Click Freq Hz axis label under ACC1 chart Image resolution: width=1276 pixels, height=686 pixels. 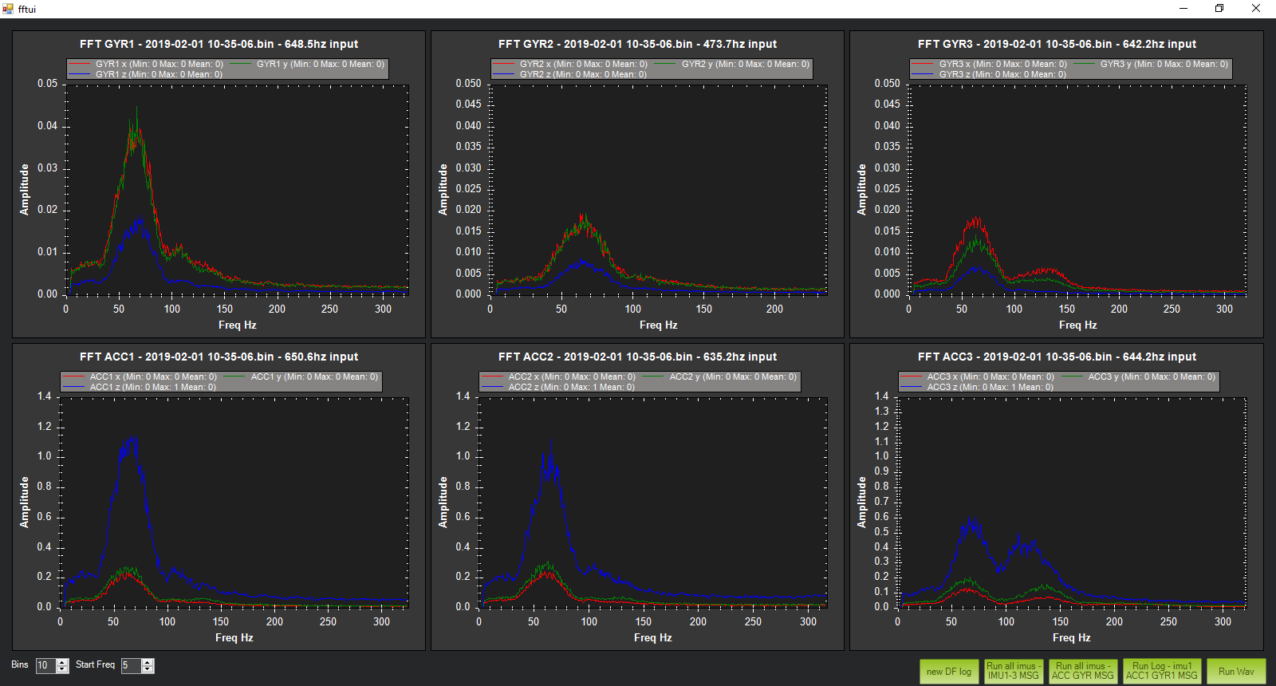pyautogui.click(x=234, y=637)
